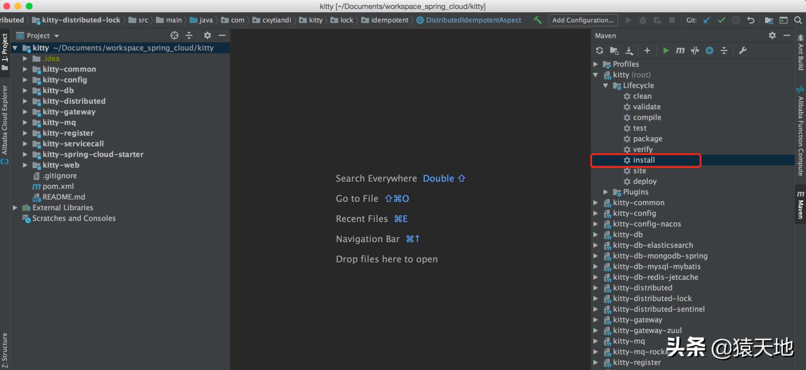This screenshot has width=806, height=370.
Task: Select the package lifecycle goal
Action: tap(648, 139)
